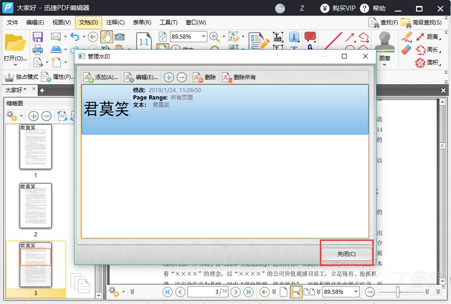Image resolution: width=451 pixels, height=304 pixels.
Task: Click the 关闭(C) close button
Action: pyautogui.click(x=346, y=254)
